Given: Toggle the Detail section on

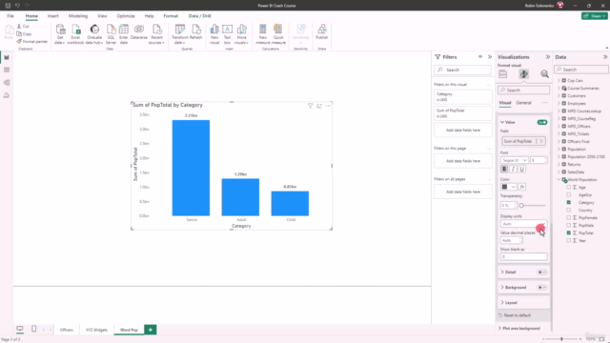Looking at the screenshot, I should point(542,272).
